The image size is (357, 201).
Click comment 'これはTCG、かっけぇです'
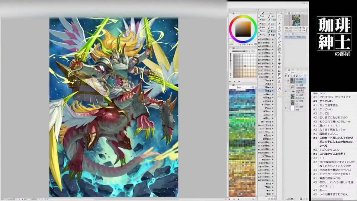tap(335, 97)
